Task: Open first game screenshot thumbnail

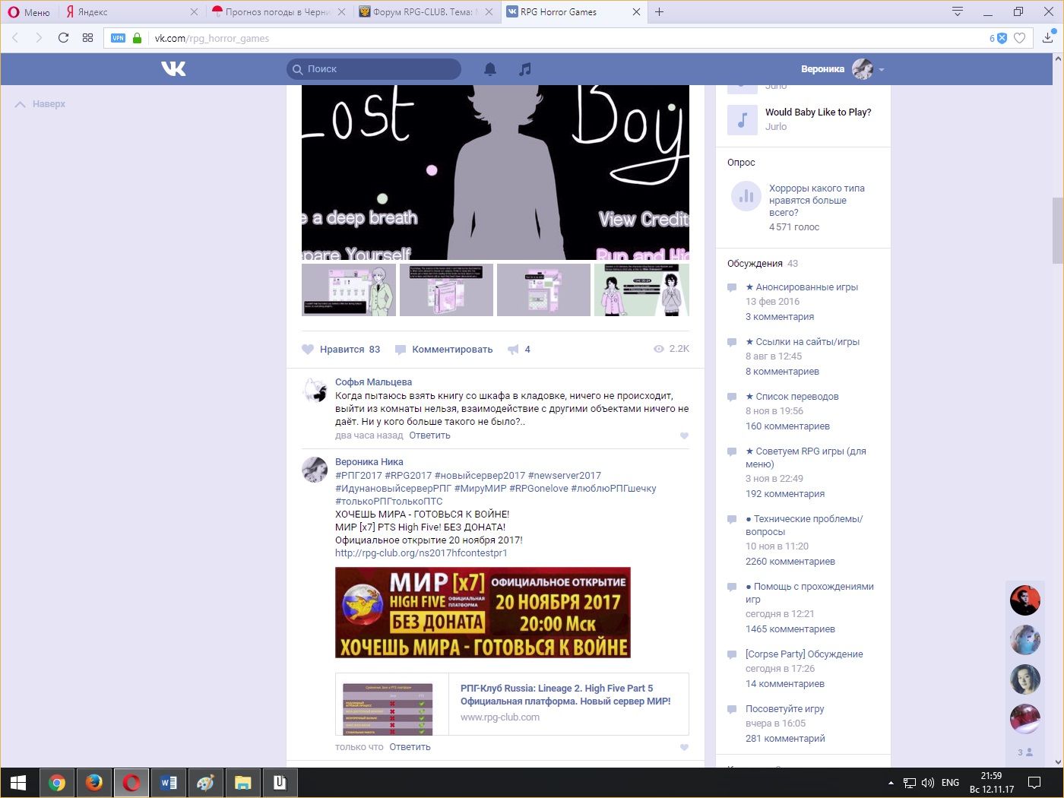Action: 349,290
